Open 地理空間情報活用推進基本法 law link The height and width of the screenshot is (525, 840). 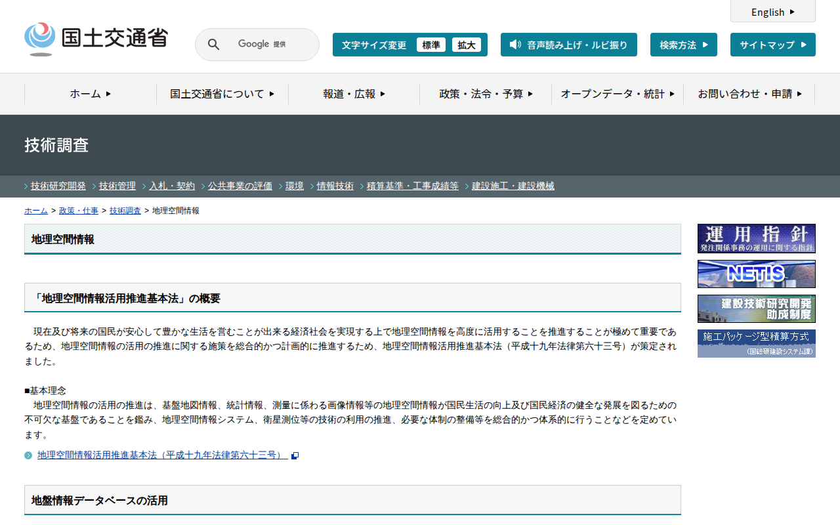click(x=161, y=455)
